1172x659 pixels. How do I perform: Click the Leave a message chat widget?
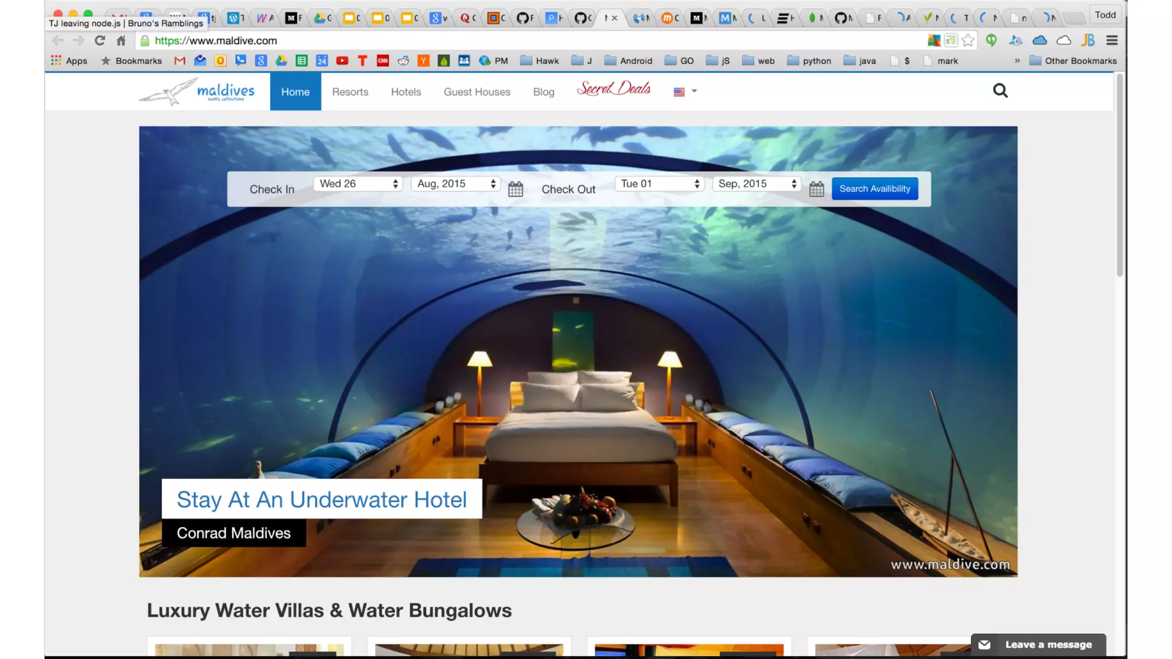point(1038,645)
